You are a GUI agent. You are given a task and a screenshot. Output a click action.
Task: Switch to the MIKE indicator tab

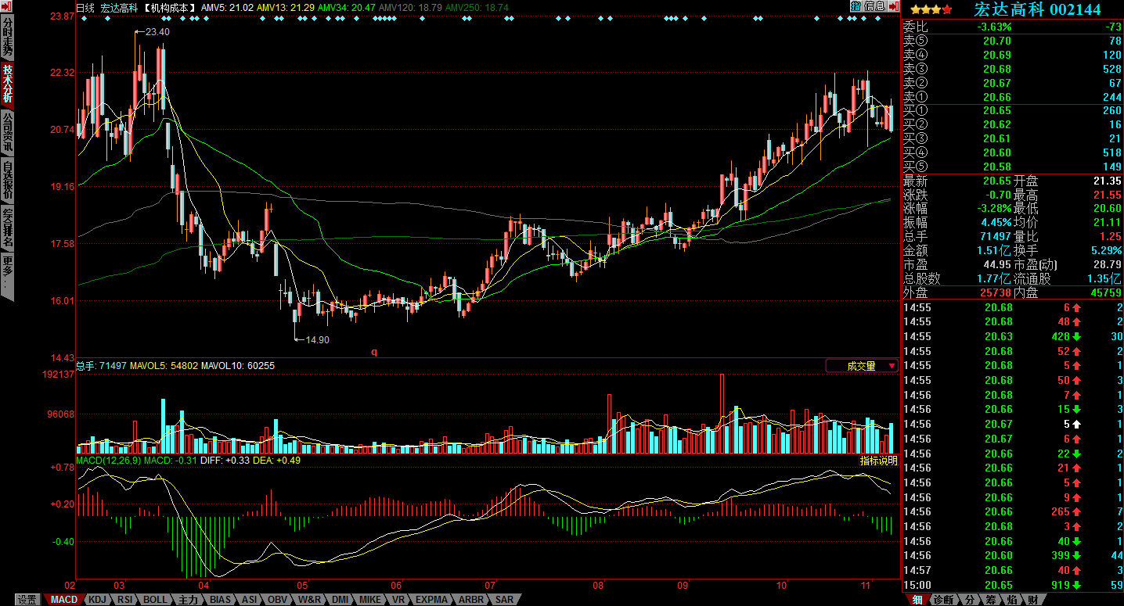pos(370,600)
